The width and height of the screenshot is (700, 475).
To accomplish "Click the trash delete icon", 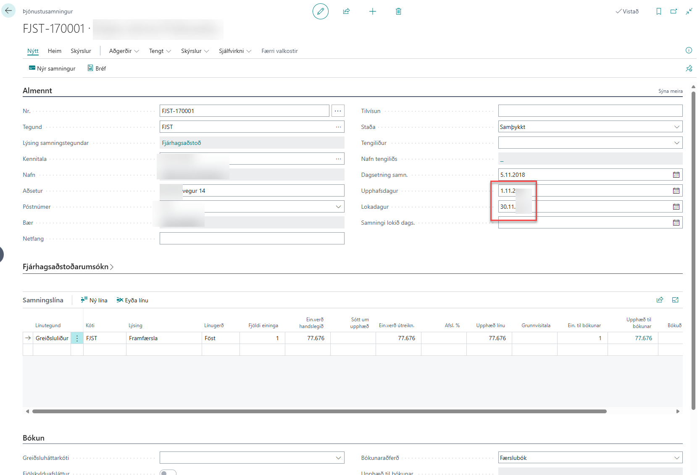I will tap(398, 11).
